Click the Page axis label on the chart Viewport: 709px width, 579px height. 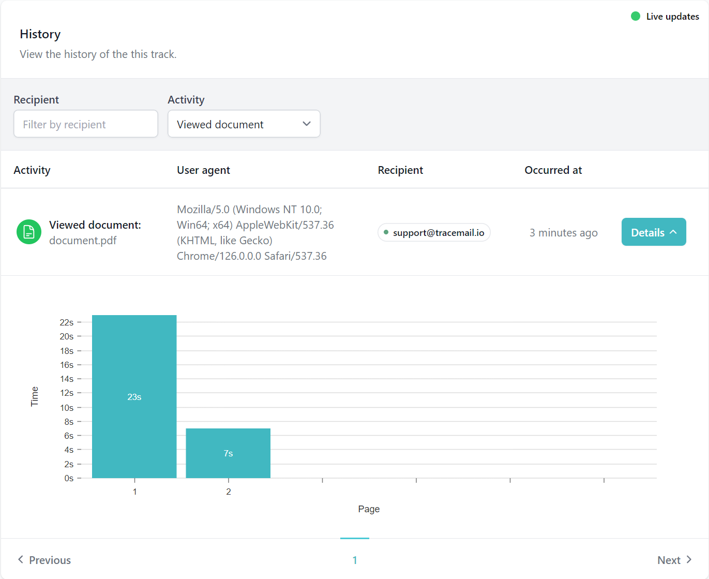point(369,509)
